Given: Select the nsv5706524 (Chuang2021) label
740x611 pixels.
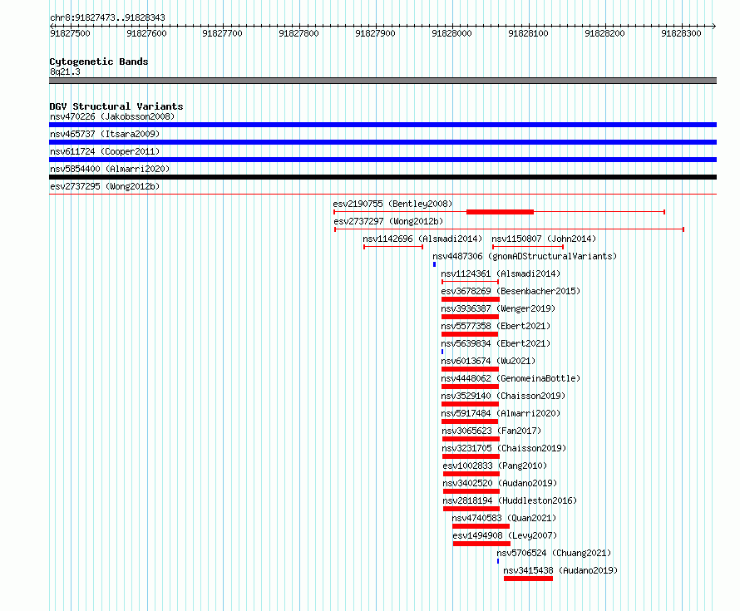Looking at the screenshot, I should tap(554, 553).
